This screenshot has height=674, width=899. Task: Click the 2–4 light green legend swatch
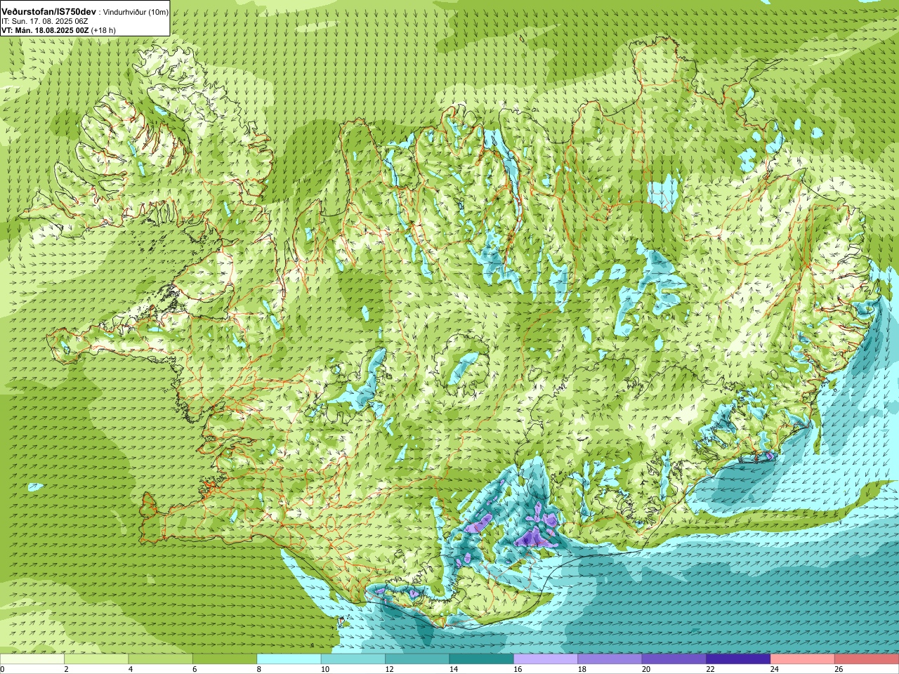click(x=96, y=659)
